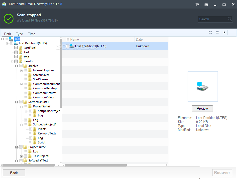
Task: Click the LostFiles1 folder icon
Action: click(20, 48)
